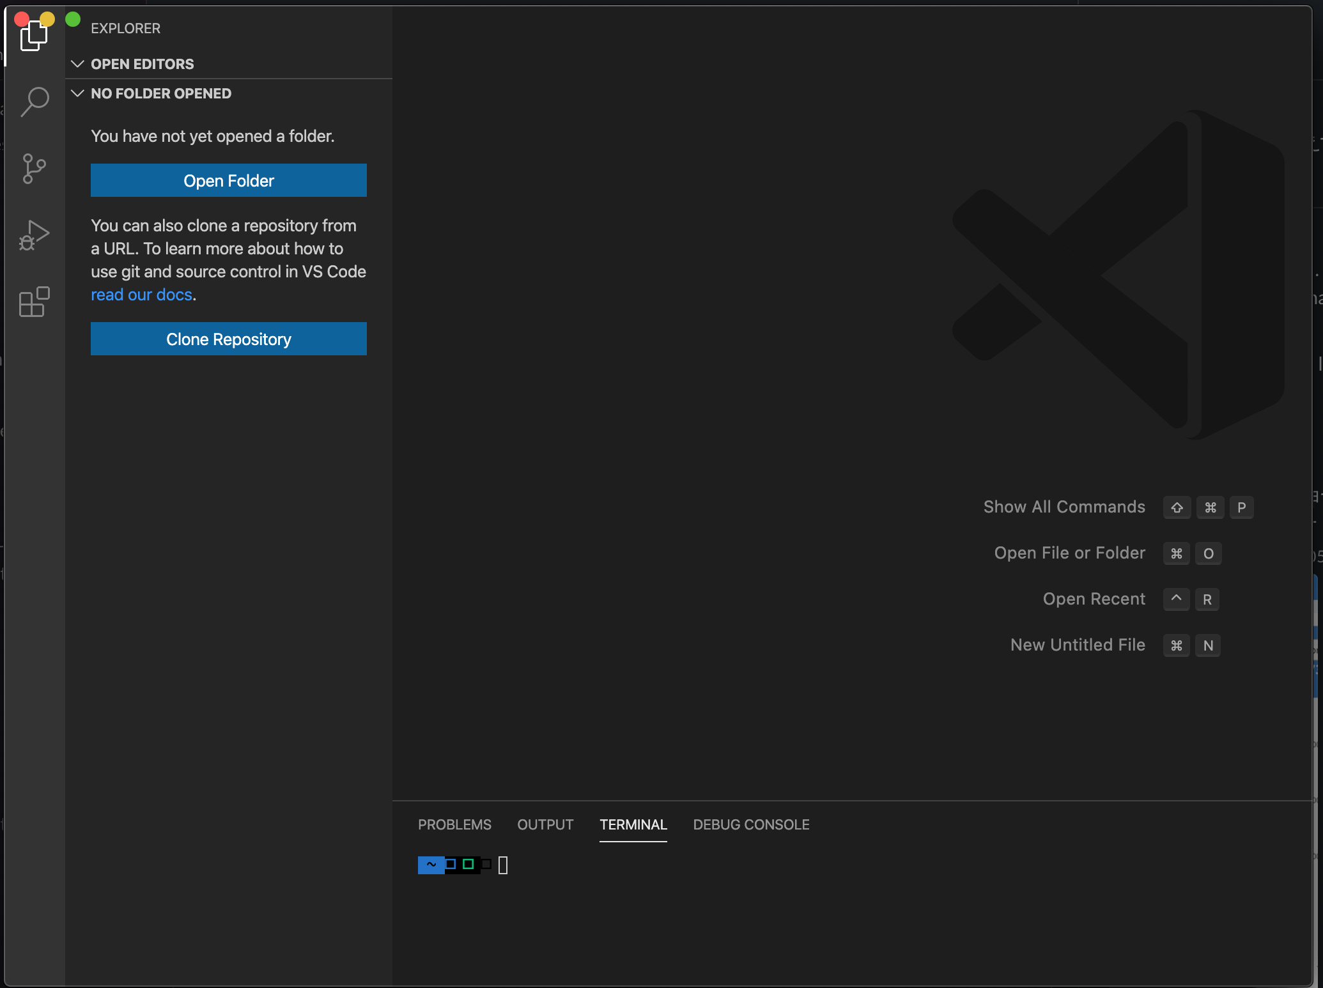Image resolution: width=1323 pixels, height=988 pixels.
Task: Click the 'New Untitled File' text
Action: (1078, 645)
